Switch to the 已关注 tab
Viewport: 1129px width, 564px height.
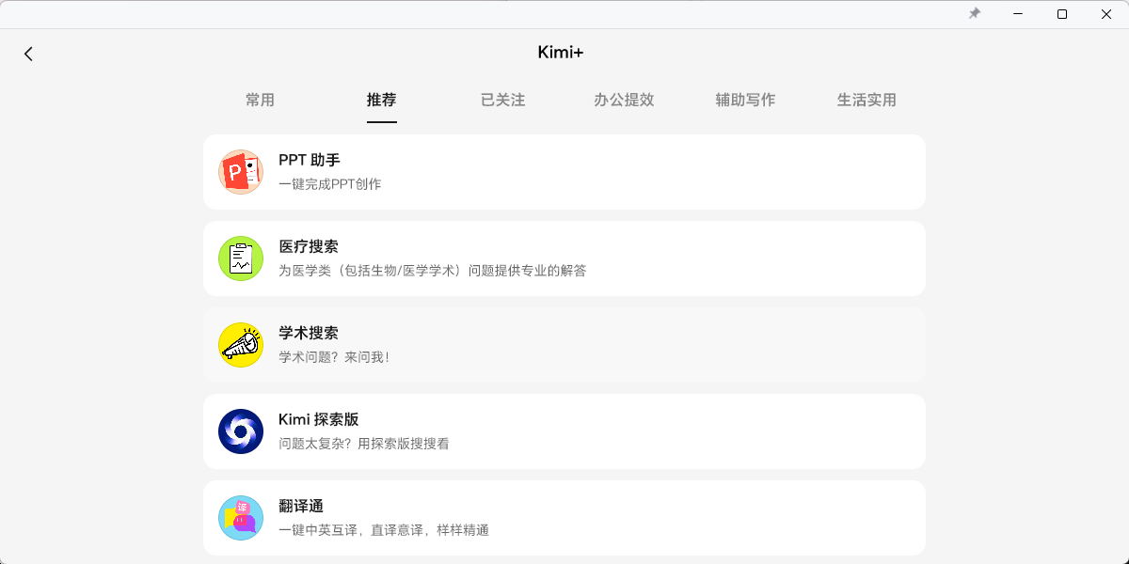(502, 100)
